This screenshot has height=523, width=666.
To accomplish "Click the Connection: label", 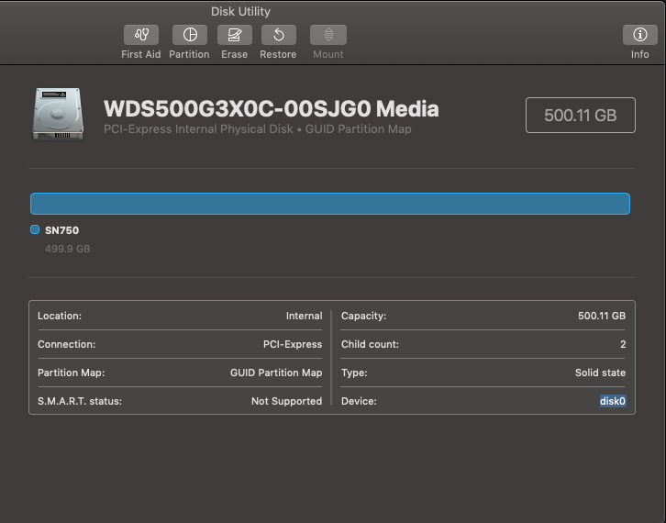I will pyautogui.click(x=67, y=344).
